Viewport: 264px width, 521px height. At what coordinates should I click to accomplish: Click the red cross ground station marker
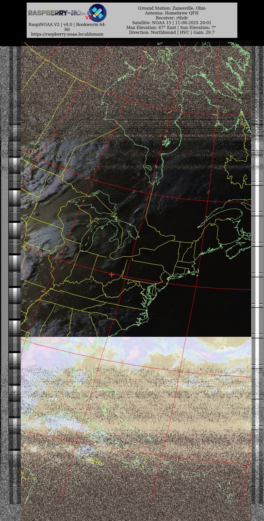[111, 274]
